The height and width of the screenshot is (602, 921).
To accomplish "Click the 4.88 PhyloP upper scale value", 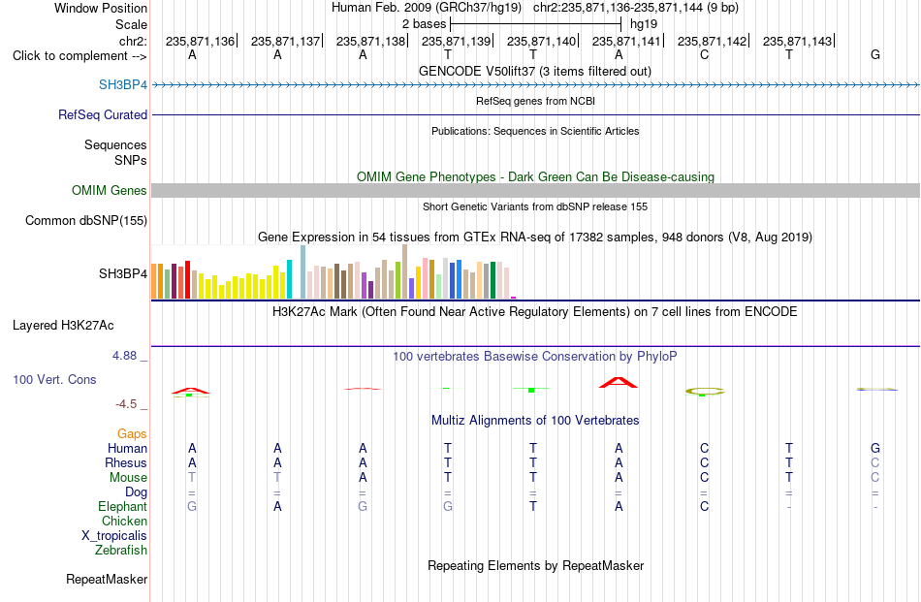I will [x=124, y=356].
